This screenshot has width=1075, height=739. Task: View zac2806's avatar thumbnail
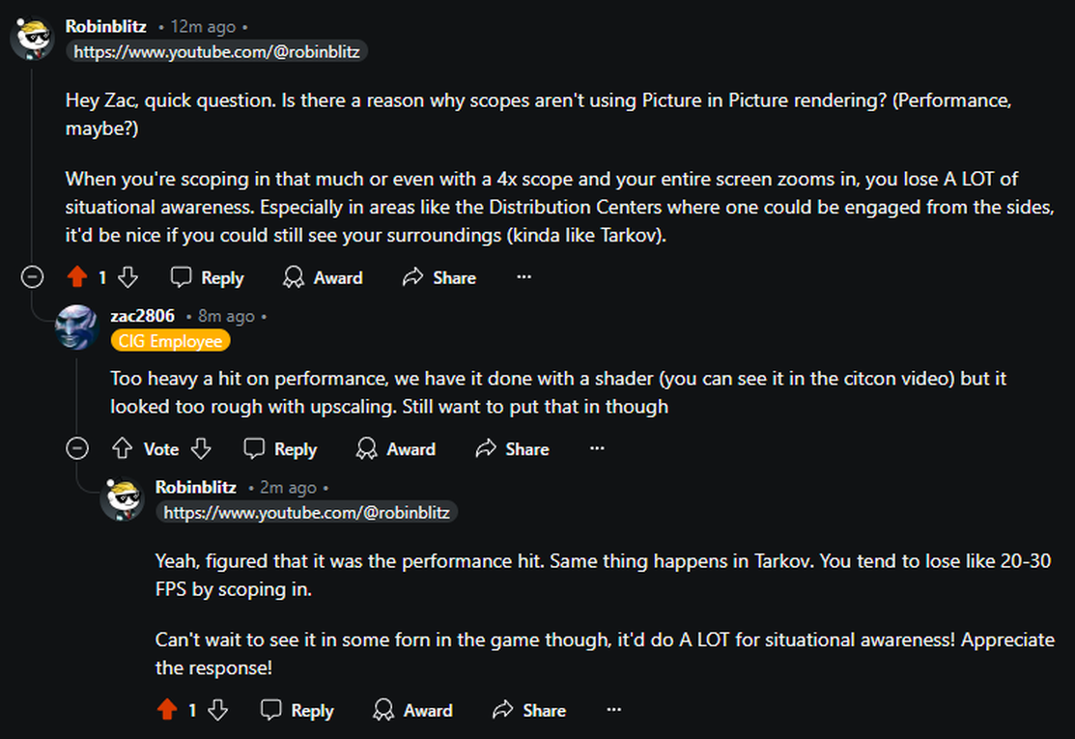[77, 327]
